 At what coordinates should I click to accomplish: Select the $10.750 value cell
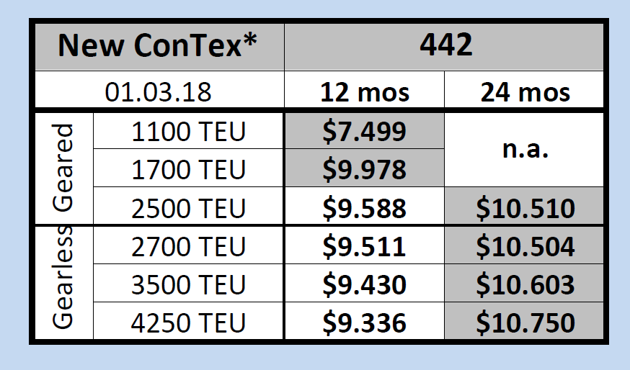click(525, 322)
